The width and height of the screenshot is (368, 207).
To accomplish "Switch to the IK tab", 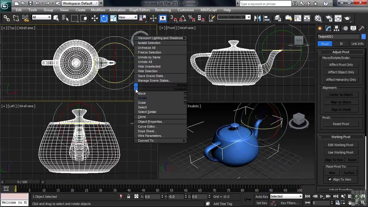I will 341,44.
